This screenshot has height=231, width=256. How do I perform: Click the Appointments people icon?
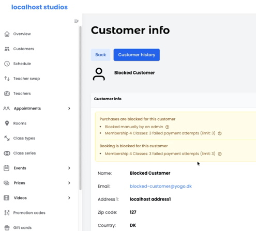point(6,109)
